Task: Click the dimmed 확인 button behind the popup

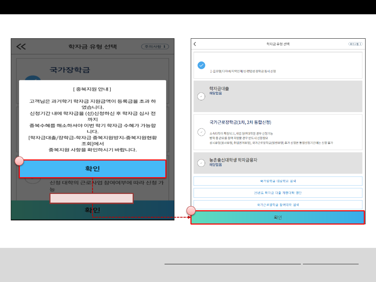Action: click(92, 210)
